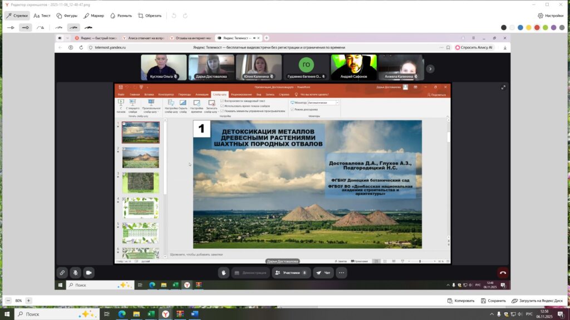Activate the Маркер marker tool
Viewport: 570px width, 320px height.
[x=94, y=16]
